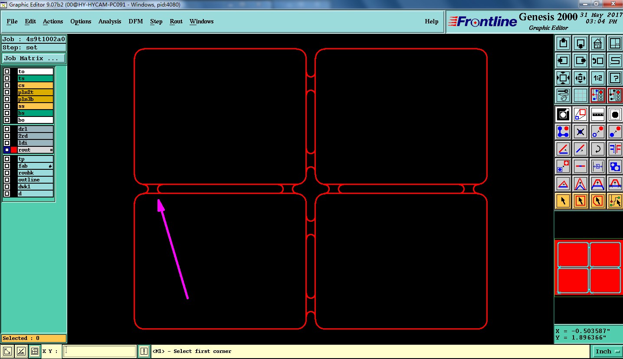Open the Analysis menu
623x359 pixels.
[x=110, y=21]
